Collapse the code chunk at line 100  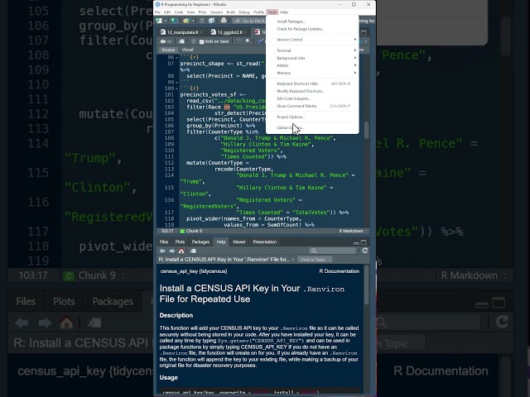176,88
